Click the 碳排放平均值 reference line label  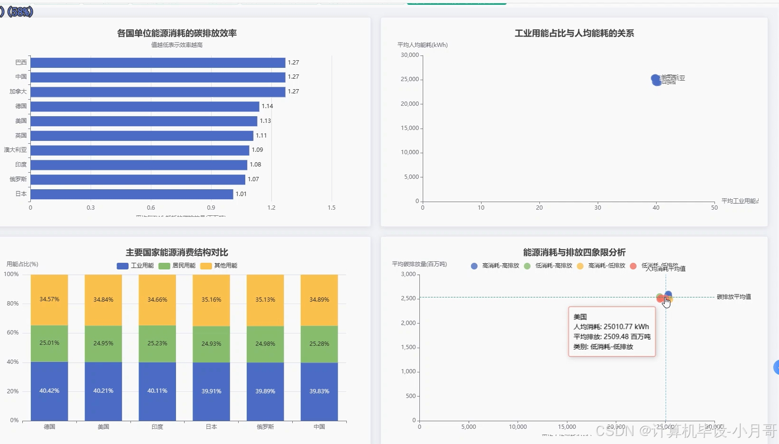pyautogui.click(x=734, y=297)
